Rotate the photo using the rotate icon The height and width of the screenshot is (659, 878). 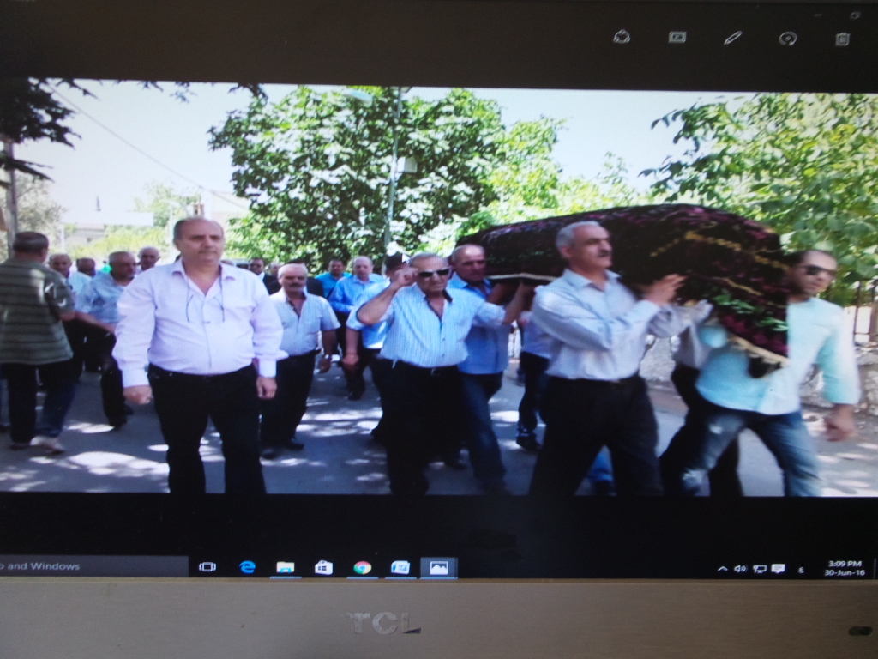787,38
